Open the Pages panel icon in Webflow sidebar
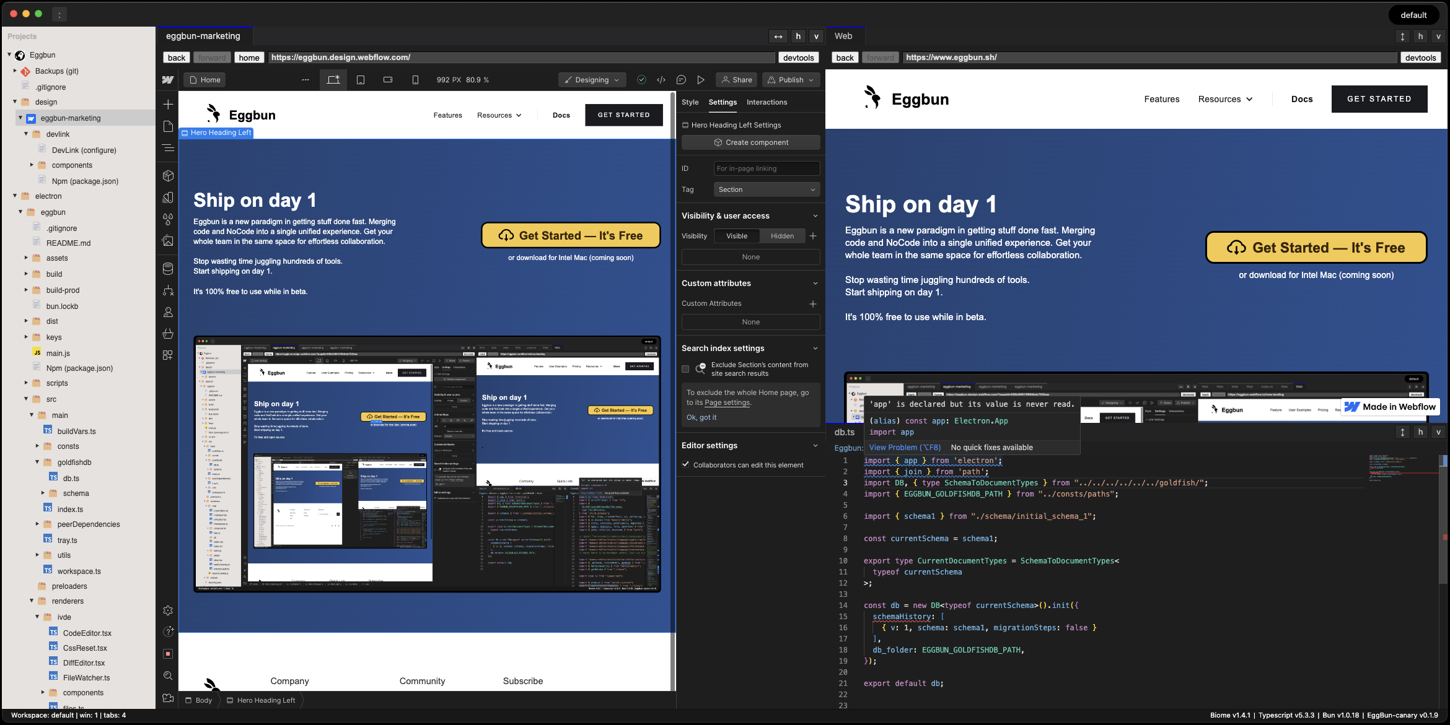The width and height of the screenshot is (1450, 725). 168,126
